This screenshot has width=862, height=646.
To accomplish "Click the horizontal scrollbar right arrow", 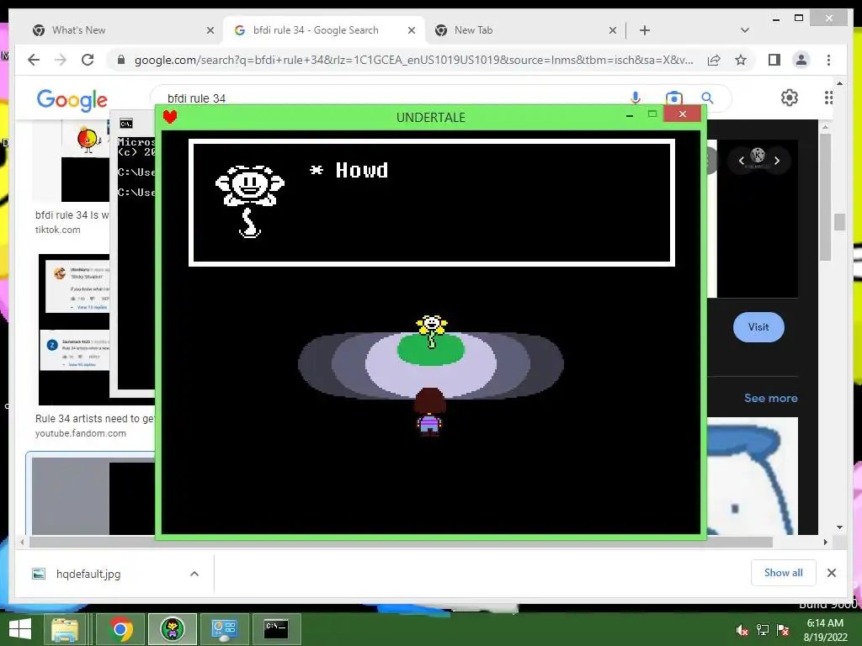I will (825, 542).
